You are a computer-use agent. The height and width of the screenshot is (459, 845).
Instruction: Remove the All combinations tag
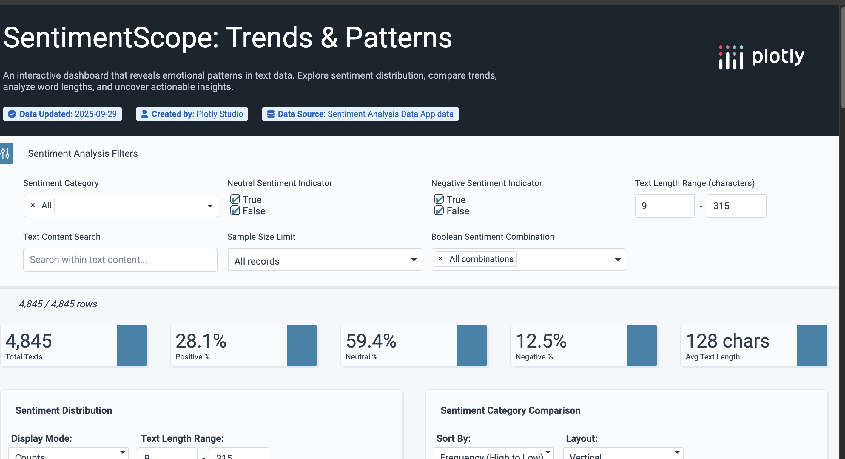coord(440,259)
